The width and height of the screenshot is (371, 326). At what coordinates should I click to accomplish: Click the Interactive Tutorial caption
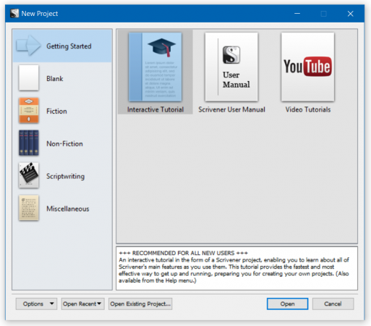click(155, 109)
